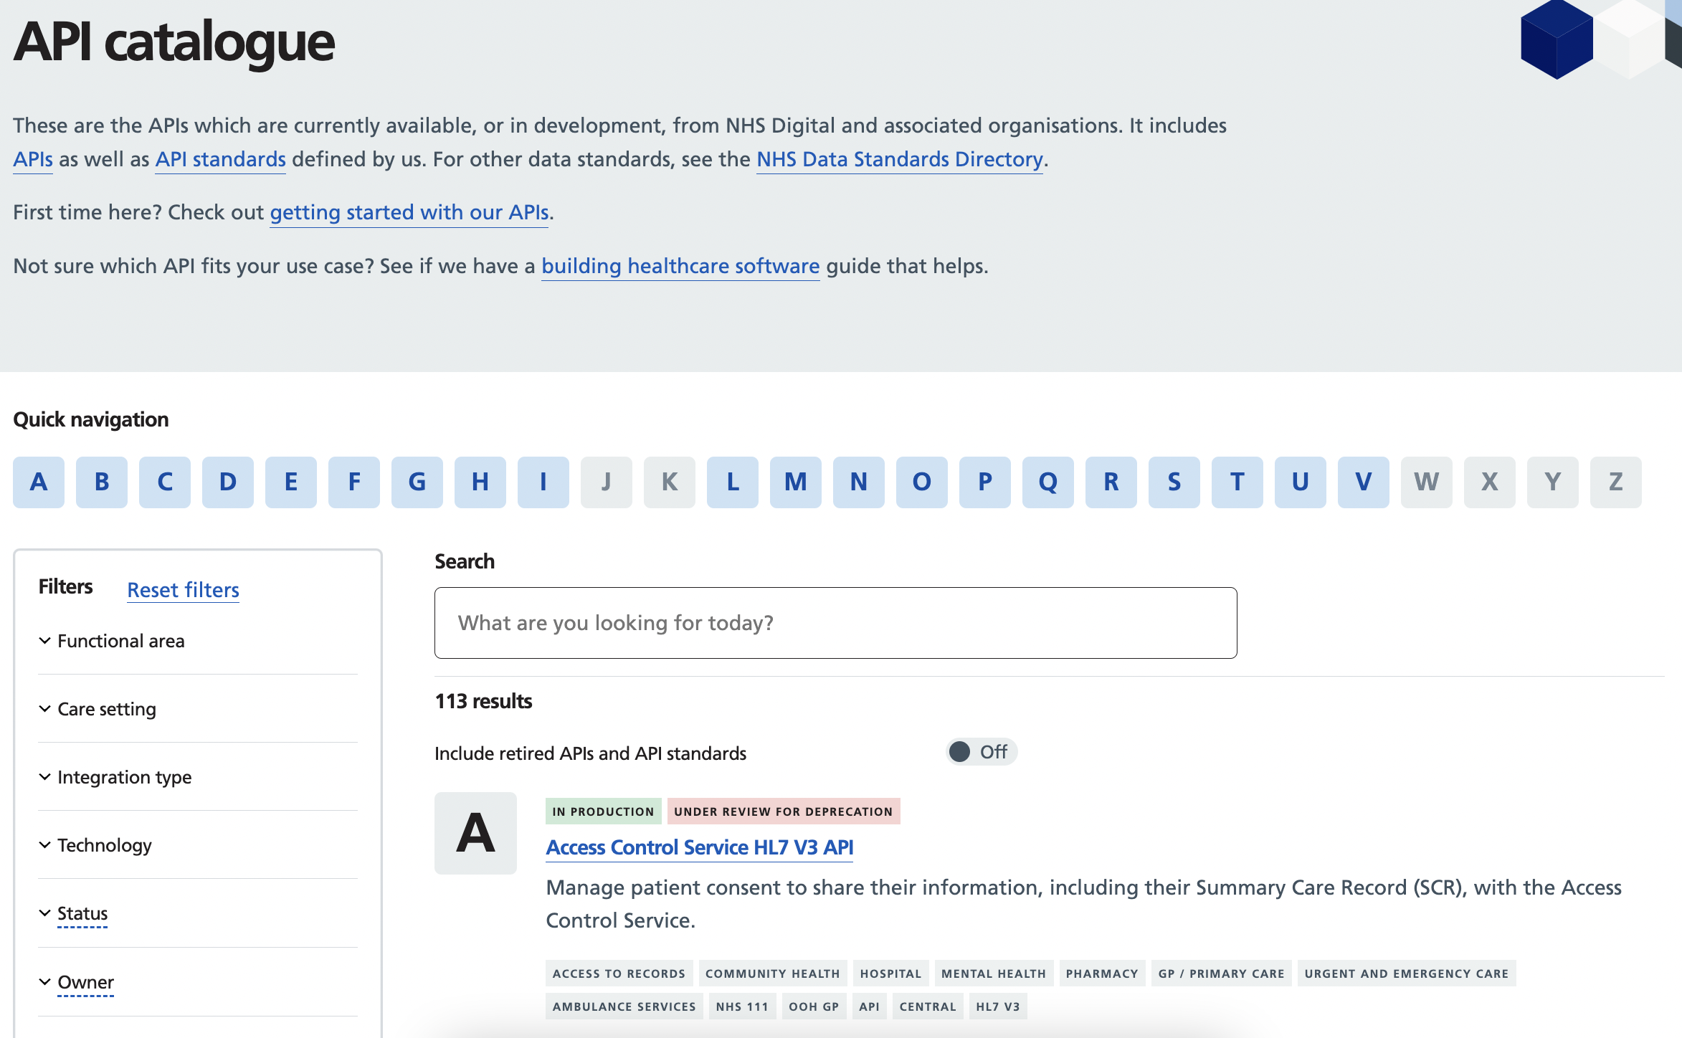
Task: Click the AMBULANCE SERVICES tag
Action: (624, 1006)
